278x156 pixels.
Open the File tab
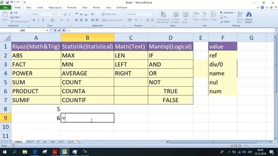click(x=6, y=7)
